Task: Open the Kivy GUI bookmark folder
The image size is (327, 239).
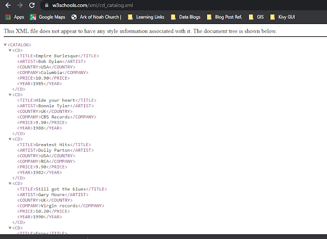Action: [x=283, y=17]
